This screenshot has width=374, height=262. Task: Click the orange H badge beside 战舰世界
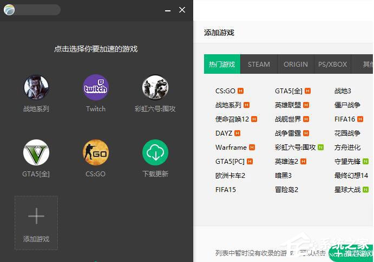pos(306,119)
